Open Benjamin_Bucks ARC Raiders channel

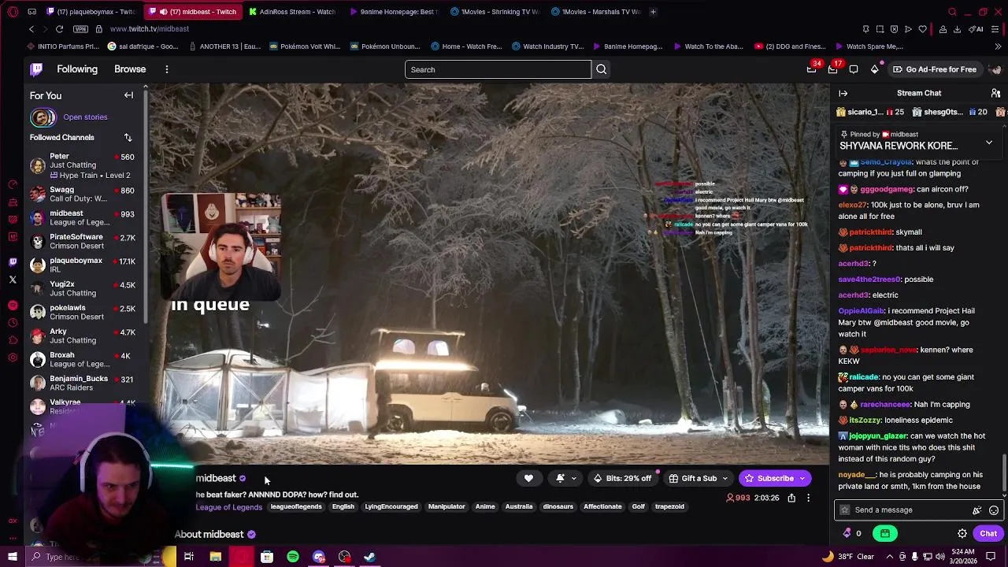point(83,383)
